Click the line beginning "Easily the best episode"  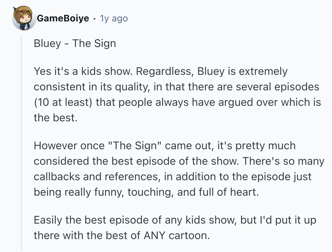(x=175, y=220)
